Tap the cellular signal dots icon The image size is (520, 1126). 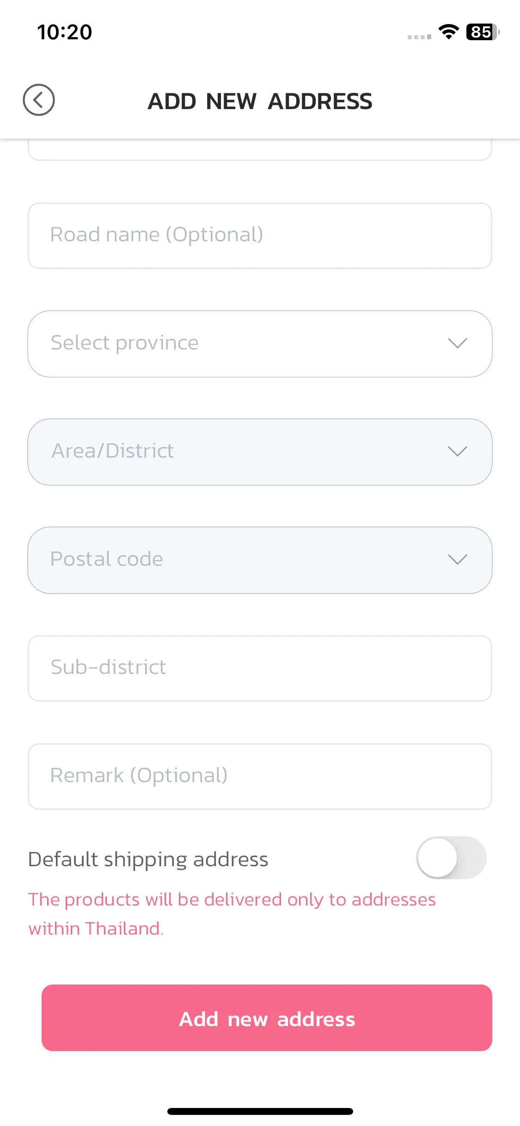pos(419,37)
